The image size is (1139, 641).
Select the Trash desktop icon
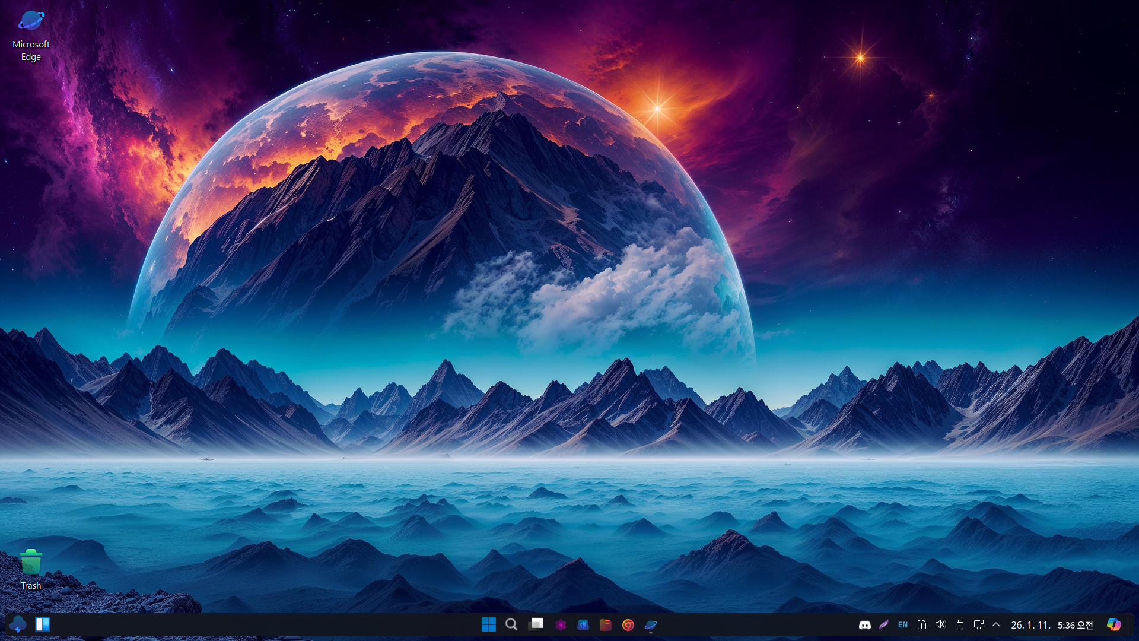(31, 569)
